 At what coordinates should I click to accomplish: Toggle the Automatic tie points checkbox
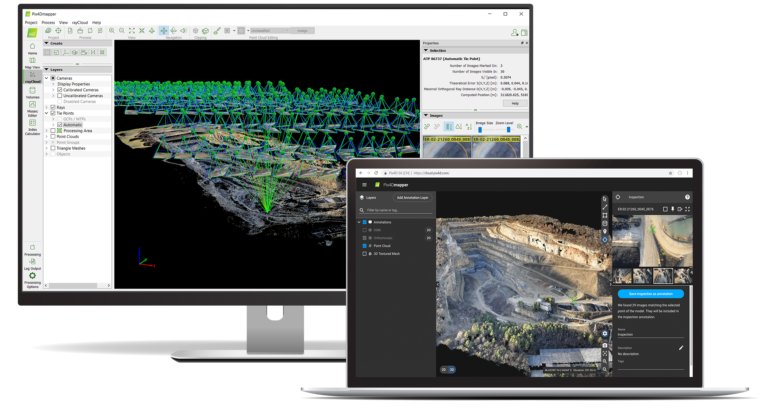pos(60,125)
